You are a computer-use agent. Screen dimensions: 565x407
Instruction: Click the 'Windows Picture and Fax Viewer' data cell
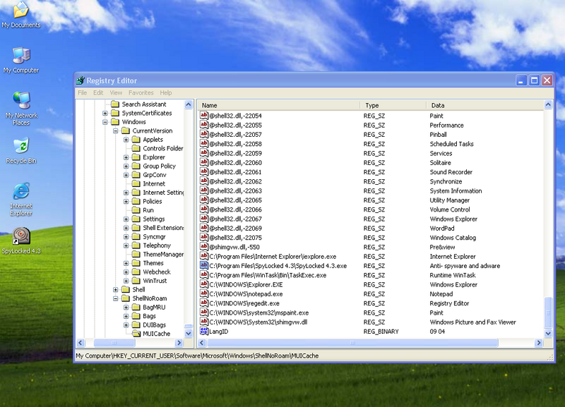coord(472,322)
